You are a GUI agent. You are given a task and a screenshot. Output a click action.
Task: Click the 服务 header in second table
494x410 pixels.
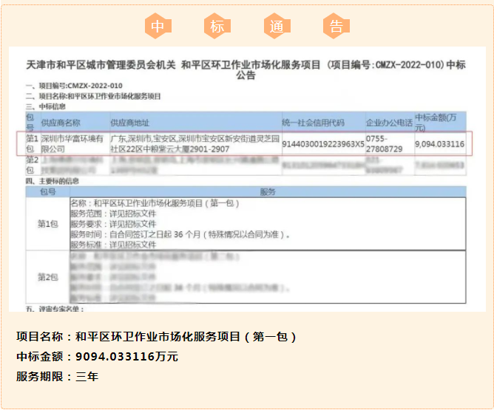[x=268, y=191]
